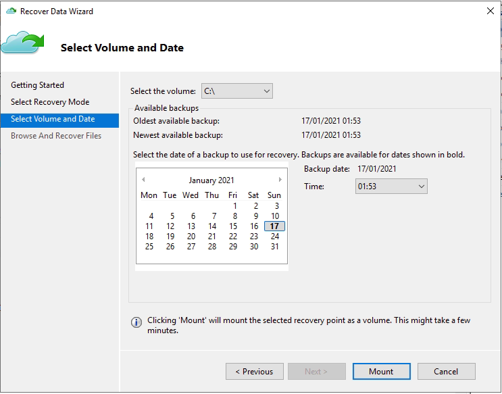Open the Select the volume dropdown
Image resolution: width=502 pixels, height=394 pixels.
click(236, 91)
